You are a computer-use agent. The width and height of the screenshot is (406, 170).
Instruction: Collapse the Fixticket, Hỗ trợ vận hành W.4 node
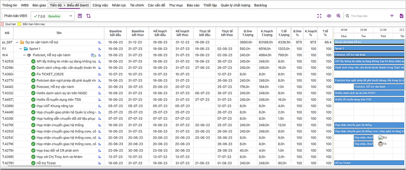pyautogui.click(x=24, y=55)
